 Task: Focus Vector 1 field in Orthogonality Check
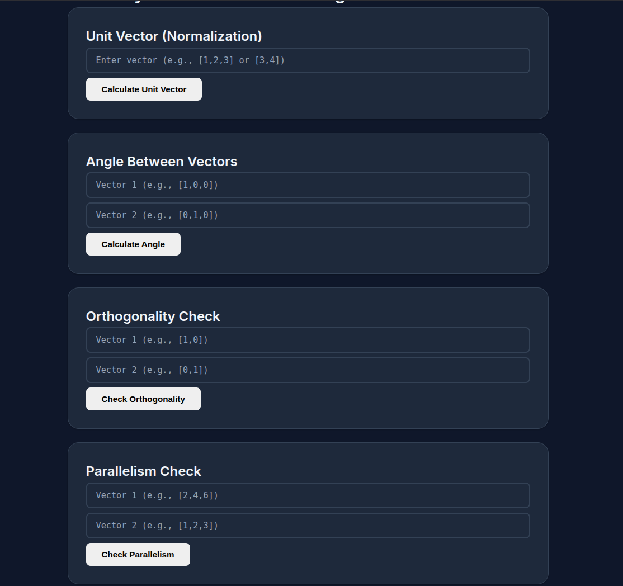click(x=308, y=340)
